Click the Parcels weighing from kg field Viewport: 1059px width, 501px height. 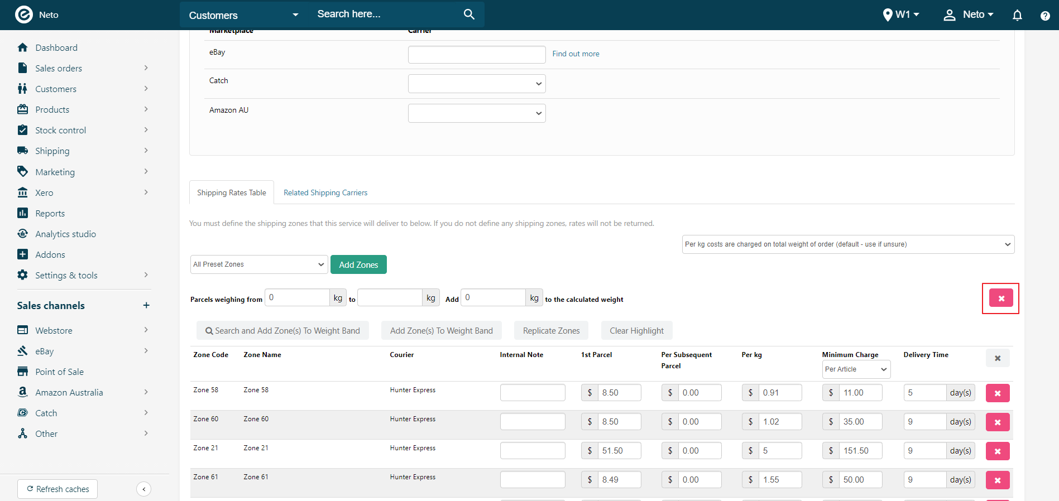tap(298, 297)
